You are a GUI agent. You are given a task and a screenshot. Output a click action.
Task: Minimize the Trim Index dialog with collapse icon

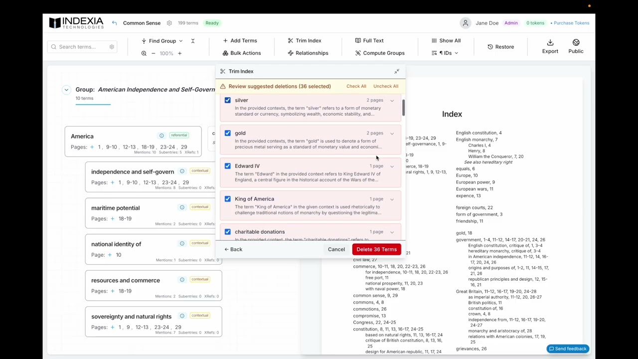coord(397,72)
